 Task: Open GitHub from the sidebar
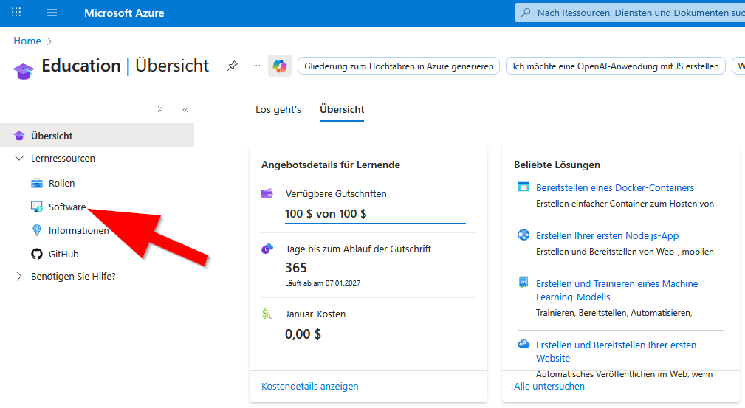coord(63,254)
